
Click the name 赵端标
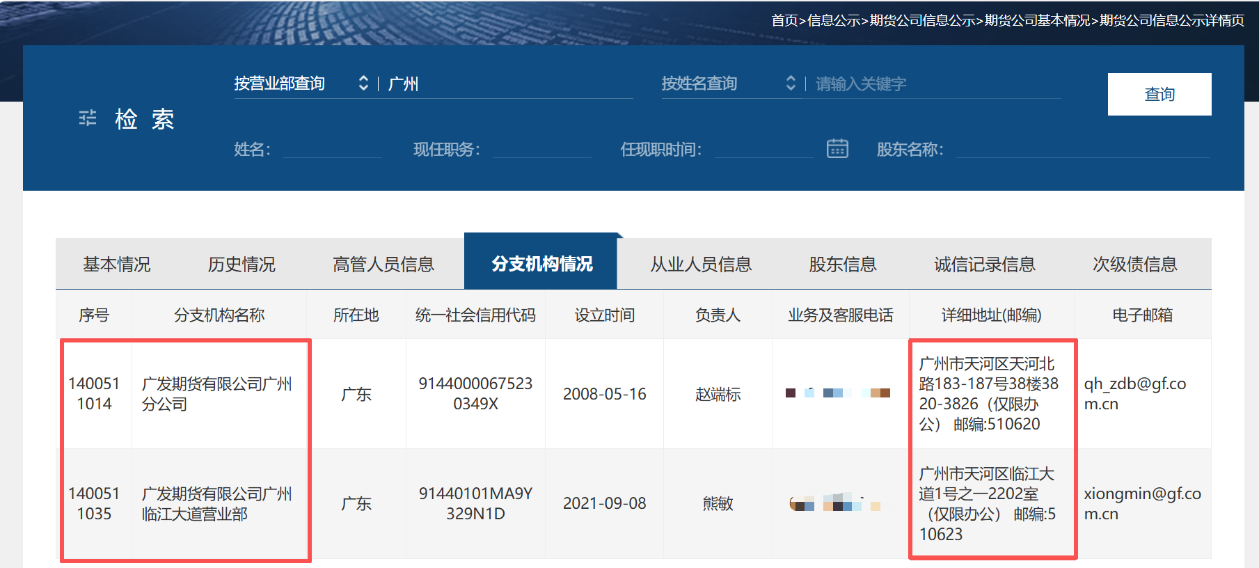click(x=718, y=394)
